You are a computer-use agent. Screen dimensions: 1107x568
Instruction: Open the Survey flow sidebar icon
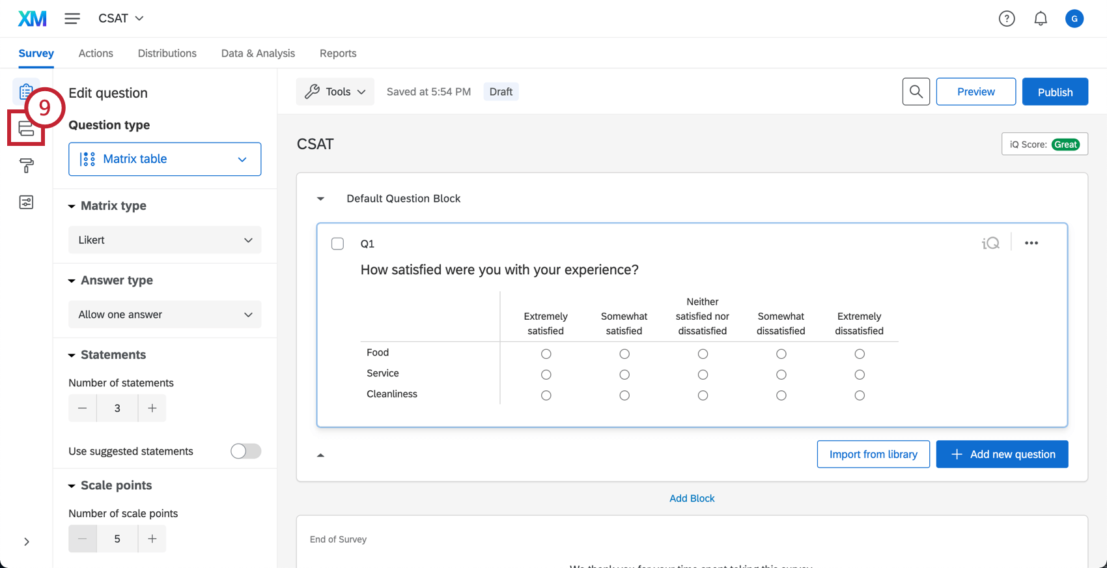point(26,128)
